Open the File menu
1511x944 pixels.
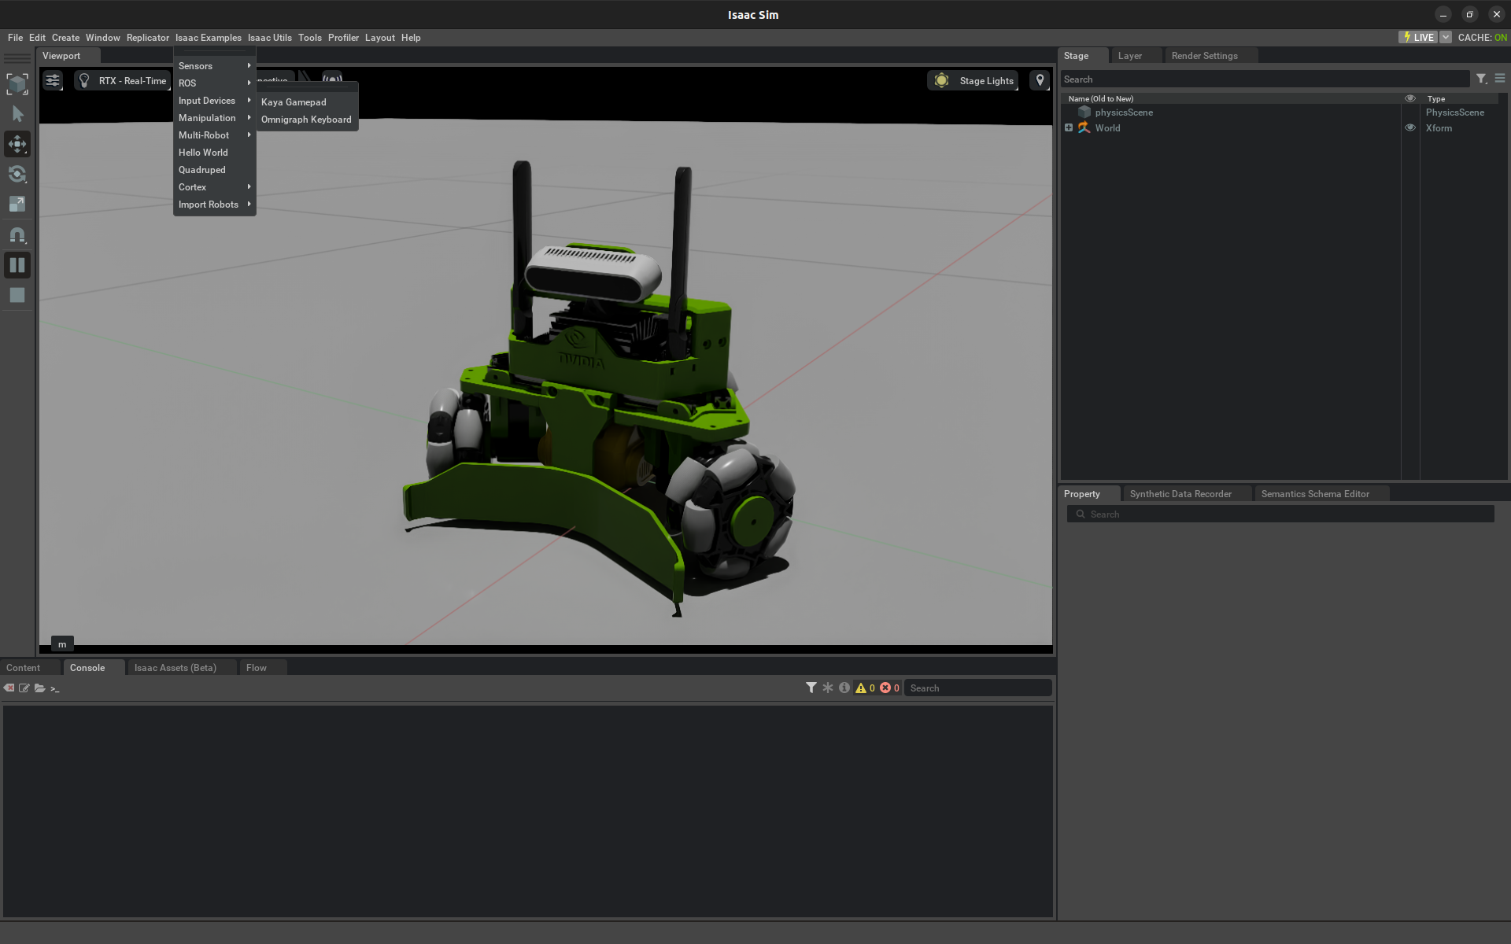point(15,38)
